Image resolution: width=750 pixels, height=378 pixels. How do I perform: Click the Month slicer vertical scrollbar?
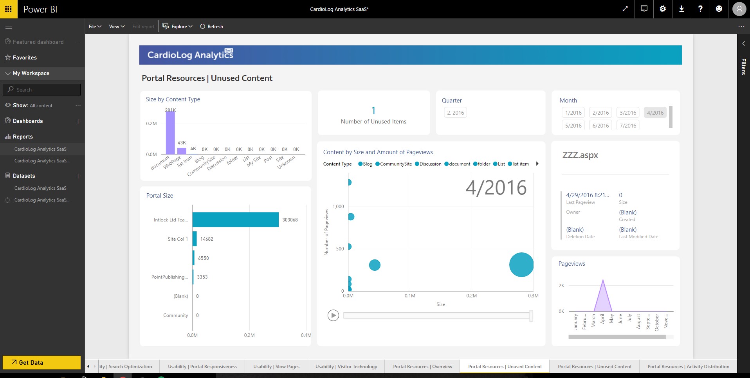pyautogui.click(x=671, y=117)
